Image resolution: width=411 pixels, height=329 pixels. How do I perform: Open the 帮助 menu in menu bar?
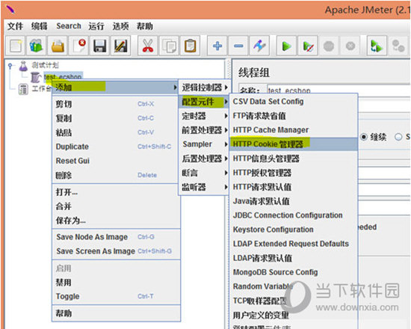[145, 26]
